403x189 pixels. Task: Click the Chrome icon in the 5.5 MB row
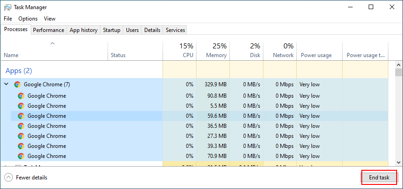tap(21, 106)
